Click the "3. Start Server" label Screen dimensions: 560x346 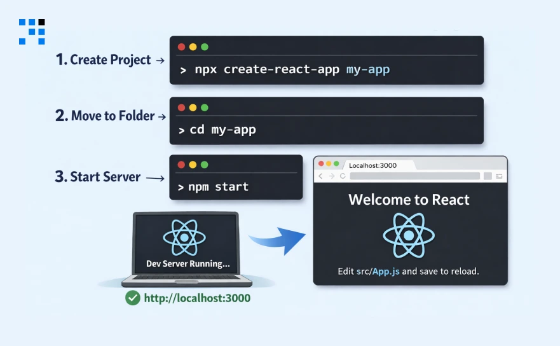tap(97, 177)
